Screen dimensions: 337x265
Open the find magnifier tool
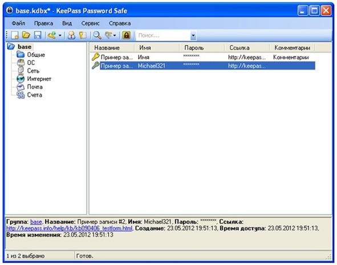point(97,35)
